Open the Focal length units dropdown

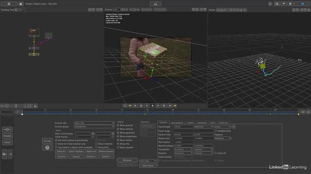pyautogui.click(x=204, y=127)
